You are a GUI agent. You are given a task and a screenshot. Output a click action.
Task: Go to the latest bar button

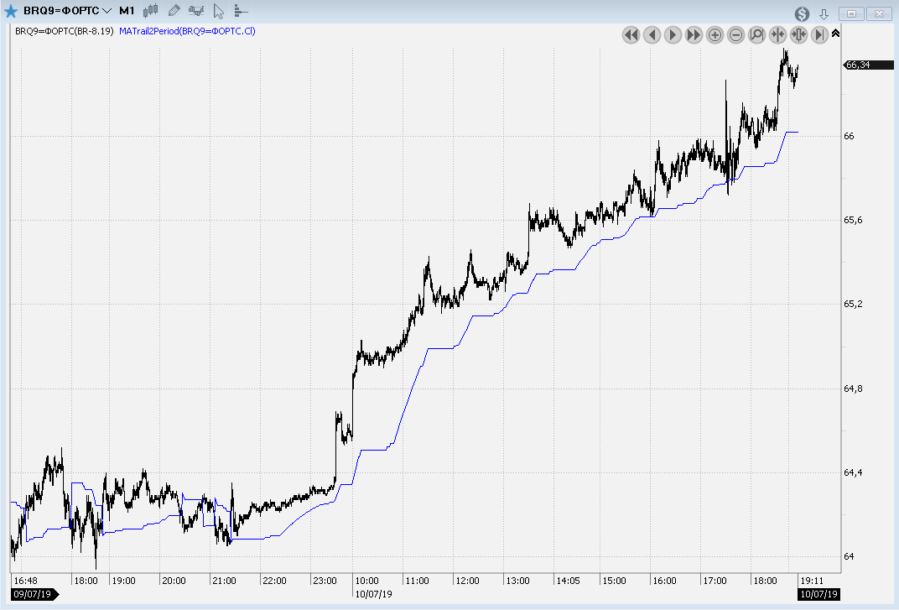819,34
